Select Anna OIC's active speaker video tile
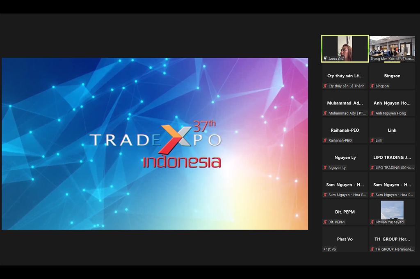The width and height of the screenshot is (420, 279). (x=345, y=49)
